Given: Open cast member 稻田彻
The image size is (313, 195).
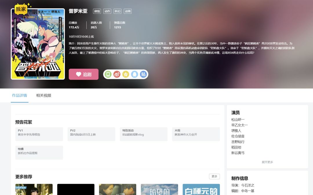Looking at the screenshot, I should click(236, 147).
